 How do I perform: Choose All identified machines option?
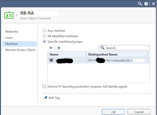coord(44,36)
